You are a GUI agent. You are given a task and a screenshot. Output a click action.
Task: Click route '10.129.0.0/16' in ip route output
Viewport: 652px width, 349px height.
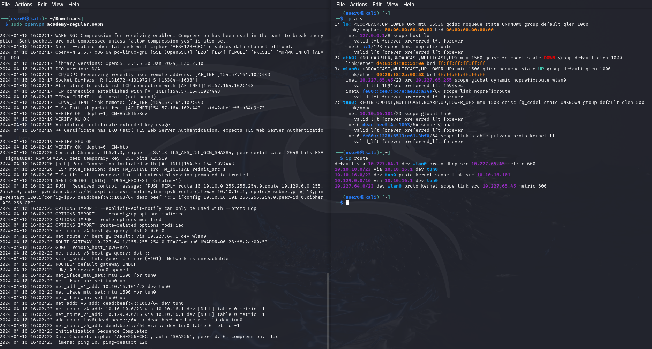click(353, 181)
